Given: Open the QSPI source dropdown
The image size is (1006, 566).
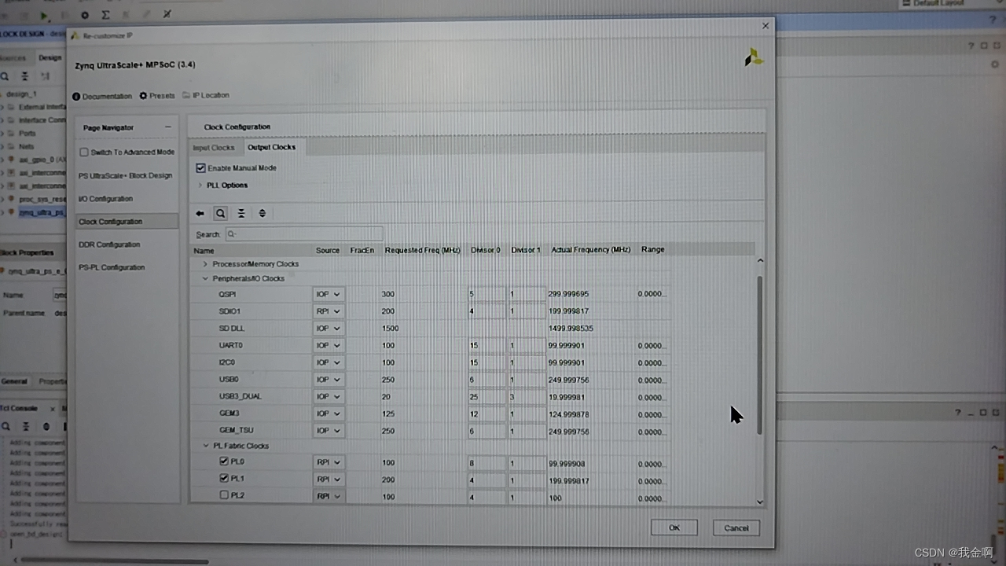Looking at the screenshot, I should pos(329,295).
